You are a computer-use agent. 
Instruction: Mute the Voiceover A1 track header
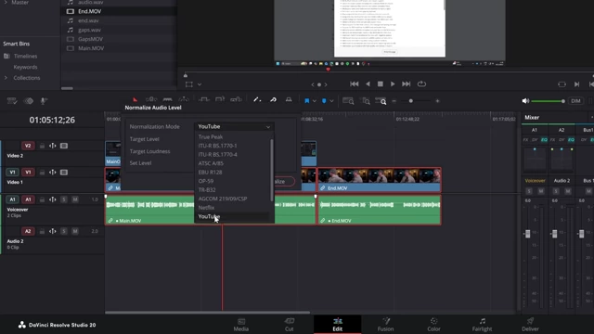point(75,199)
